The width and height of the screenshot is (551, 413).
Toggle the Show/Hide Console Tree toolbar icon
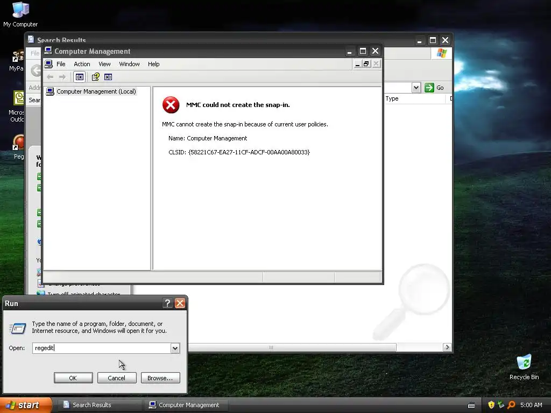pyautogui.click(x=80, y=77)
